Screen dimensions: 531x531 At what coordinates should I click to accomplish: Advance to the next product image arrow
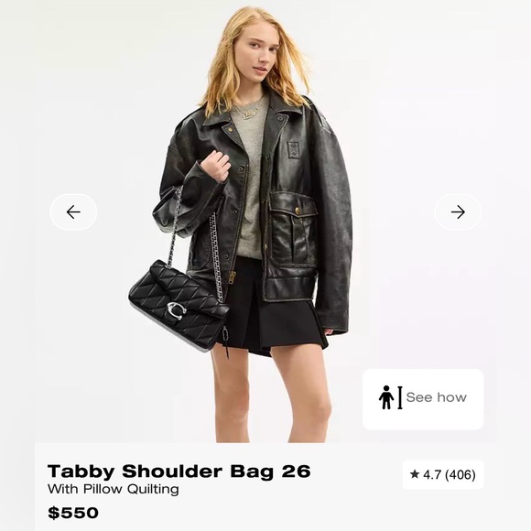pos(458,212)
